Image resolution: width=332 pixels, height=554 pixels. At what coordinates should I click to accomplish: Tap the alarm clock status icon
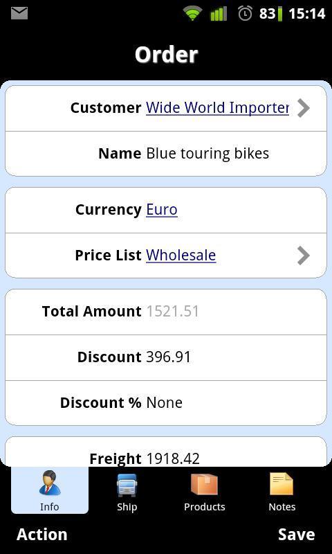tap(245, 13)
